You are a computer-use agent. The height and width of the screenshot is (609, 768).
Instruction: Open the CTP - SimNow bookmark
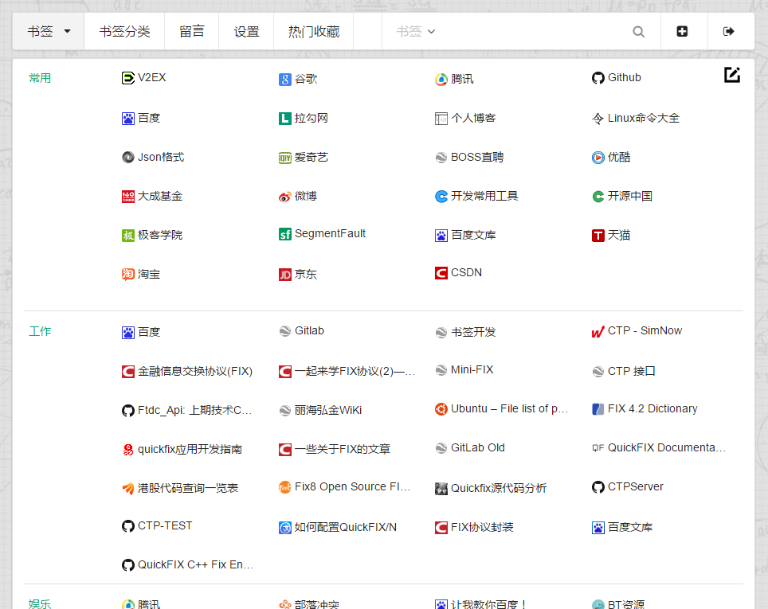[x=645, y=331]
